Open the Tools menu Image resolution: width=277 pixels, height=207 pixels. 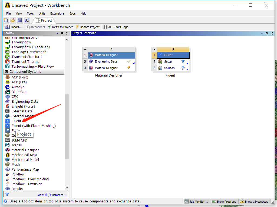[30, 13]
